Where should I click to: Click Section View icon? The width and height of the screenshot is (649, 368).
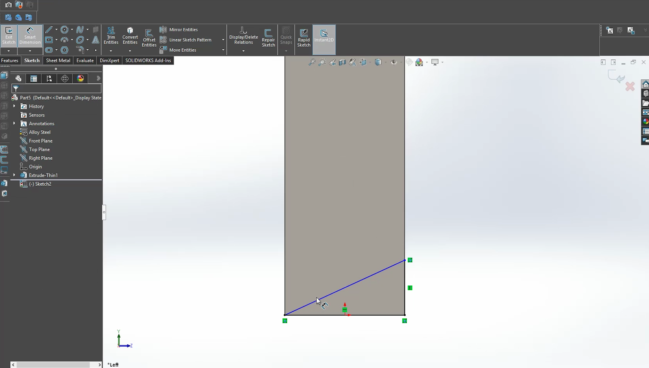point(342,62)
